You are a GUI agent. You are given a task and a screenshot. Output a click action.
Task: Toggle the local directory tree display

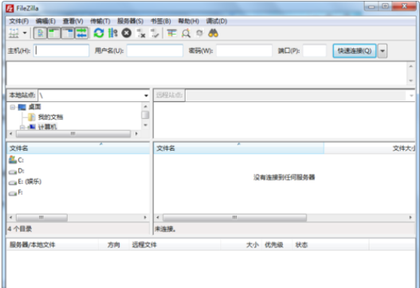(x=54, y=34)
